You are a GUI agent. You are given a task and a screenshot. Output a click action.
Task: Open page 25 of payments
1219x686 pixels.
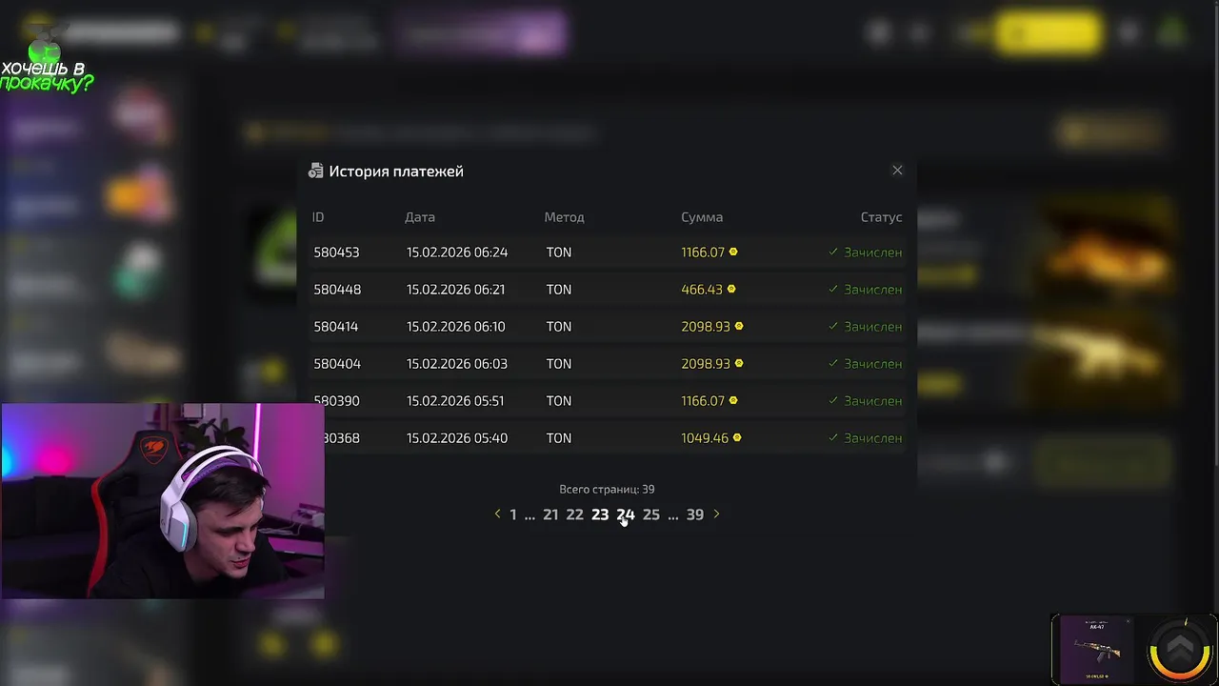651,514
